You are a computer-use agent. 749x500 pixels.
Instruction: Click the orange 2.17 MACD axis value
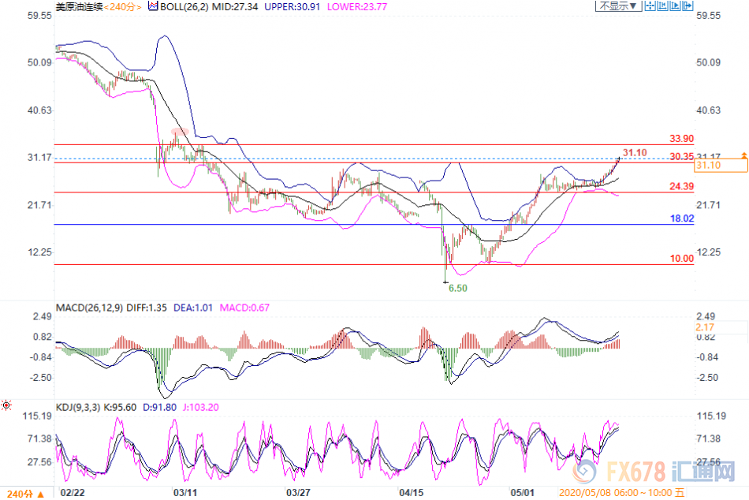(x=705, y=327)
